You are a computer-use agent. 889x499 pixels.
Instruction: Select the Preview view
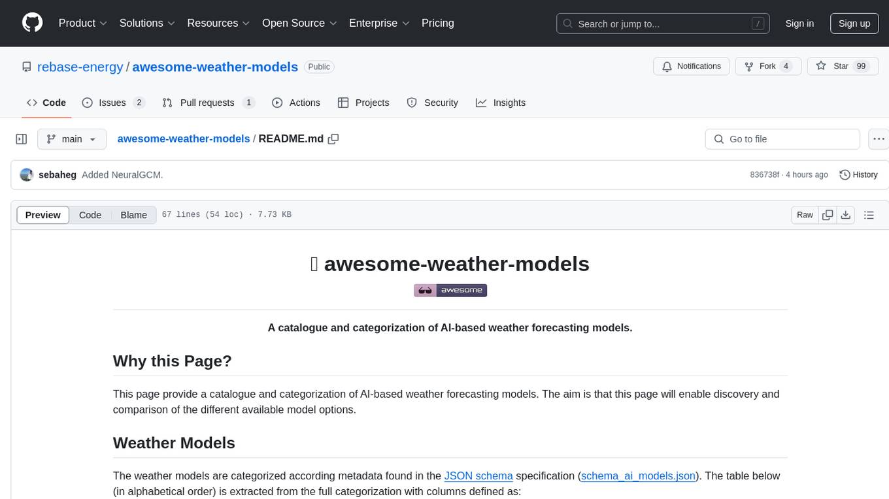(43, 215)
